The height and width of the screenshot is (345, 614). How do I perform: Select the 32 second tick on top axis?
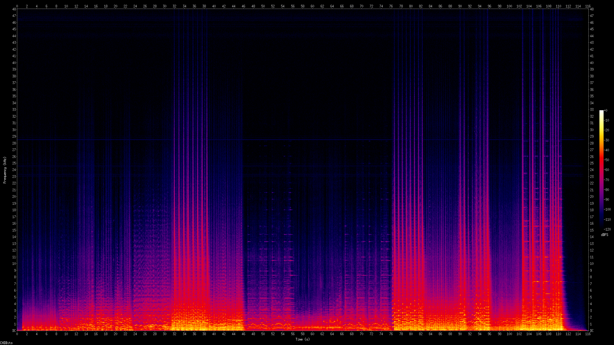174,6
